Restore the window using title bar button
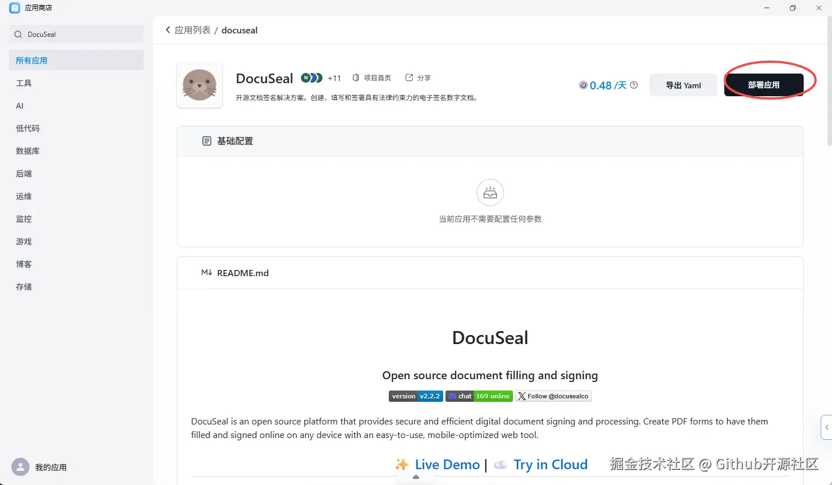The image size is (832, 485). click(792, 8)
